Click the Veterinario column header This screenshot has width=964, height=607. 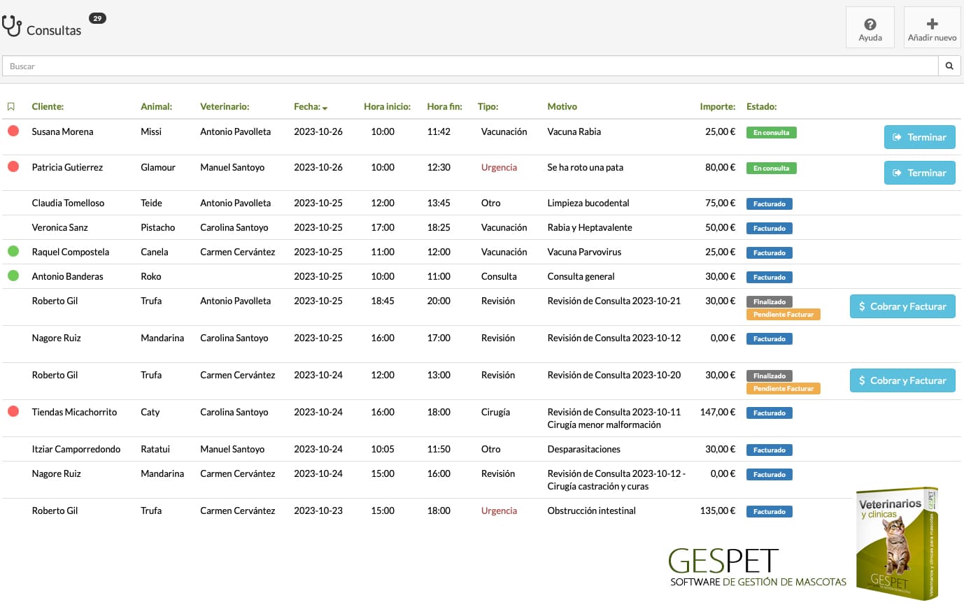point(225,107)
